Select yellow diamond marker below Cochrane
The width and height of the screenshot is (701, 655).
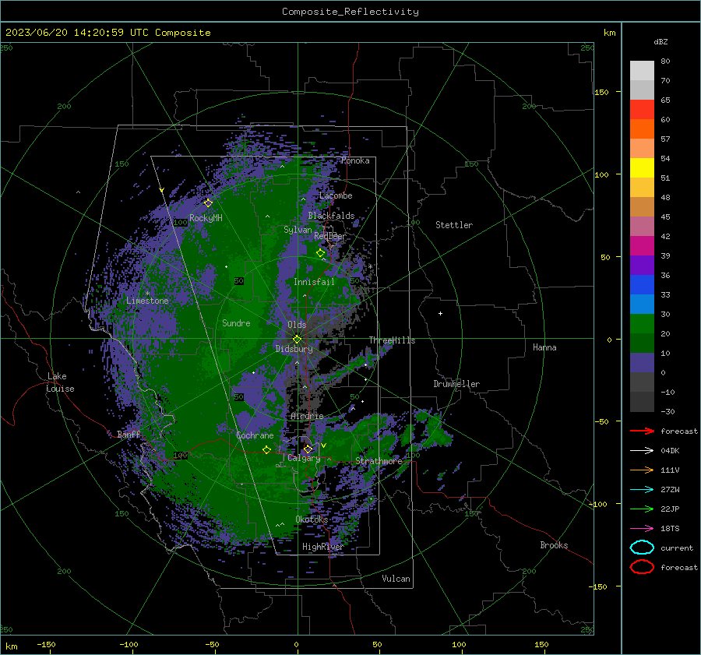[266, 450]
